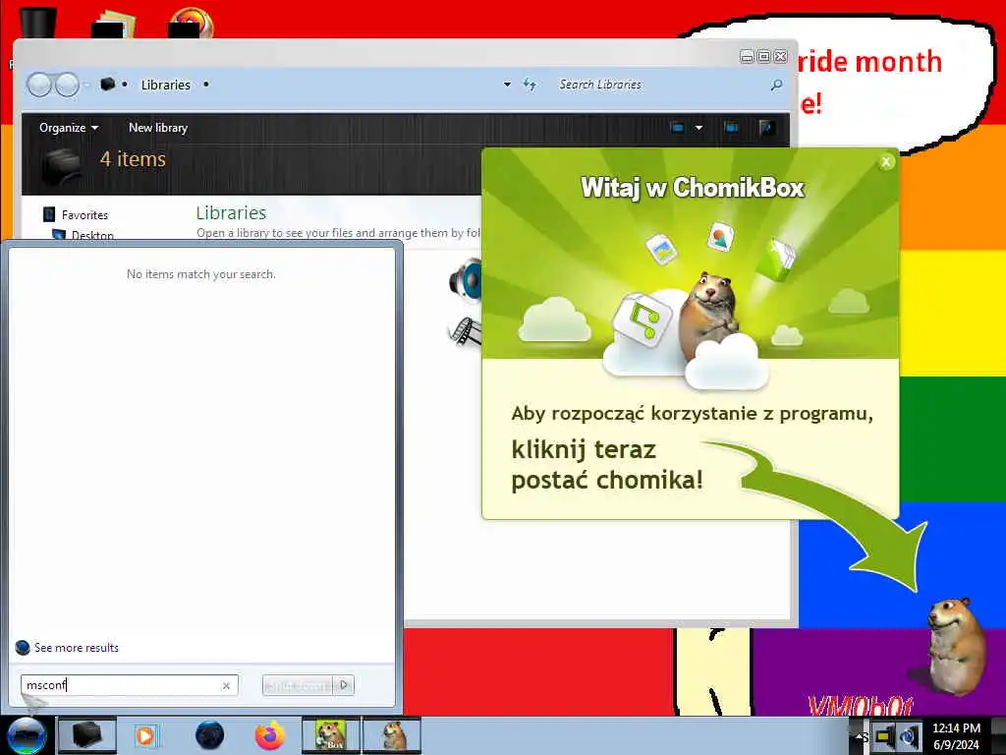Minimize the Libraries window

747,56
